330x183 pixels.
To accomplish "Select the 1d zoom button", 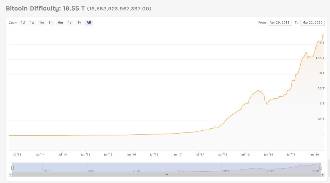I will pos(23,23).
